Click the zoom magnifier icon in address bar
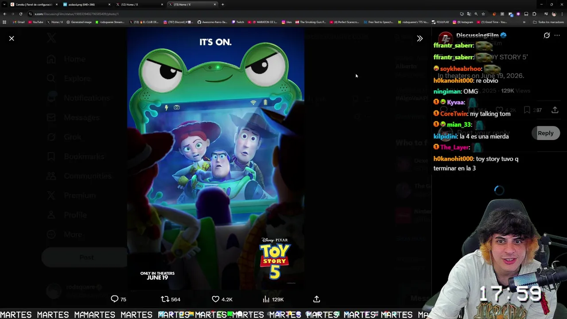 coord(476,14)
